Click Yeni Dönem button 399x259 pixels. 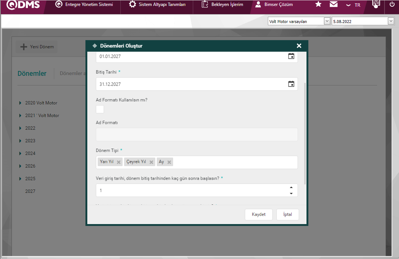pyautogui.click(x=37, y=47)
